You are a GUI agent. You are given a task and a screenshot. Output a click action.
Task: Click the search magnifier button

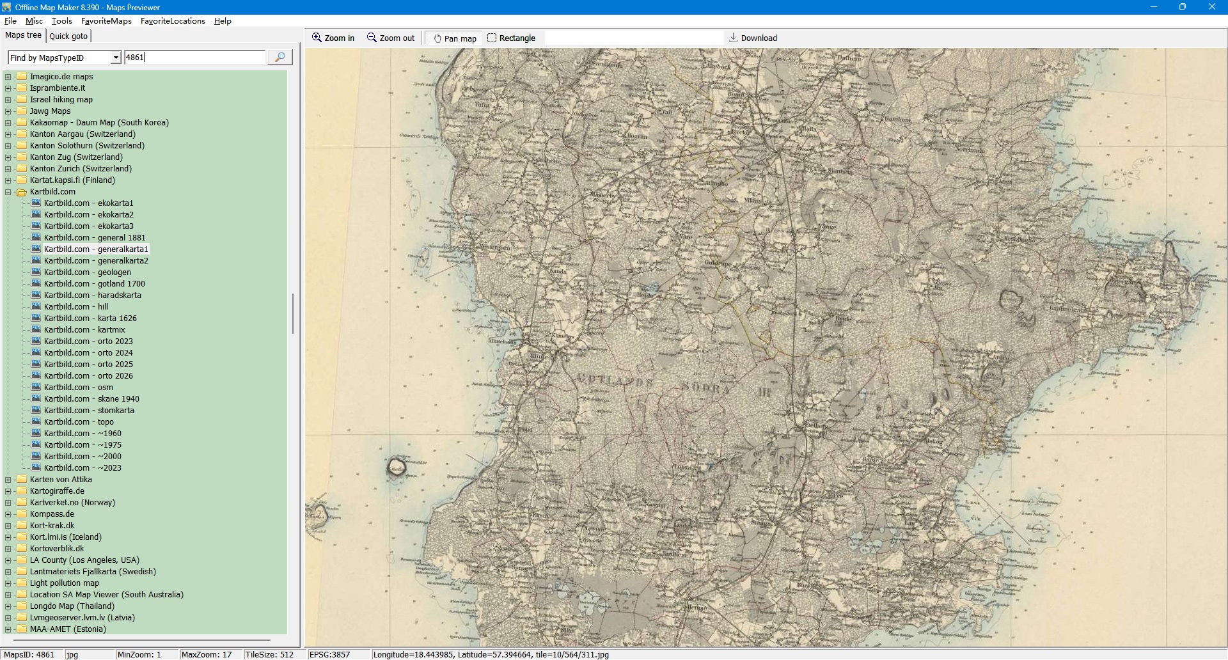[x=279, y=58]
